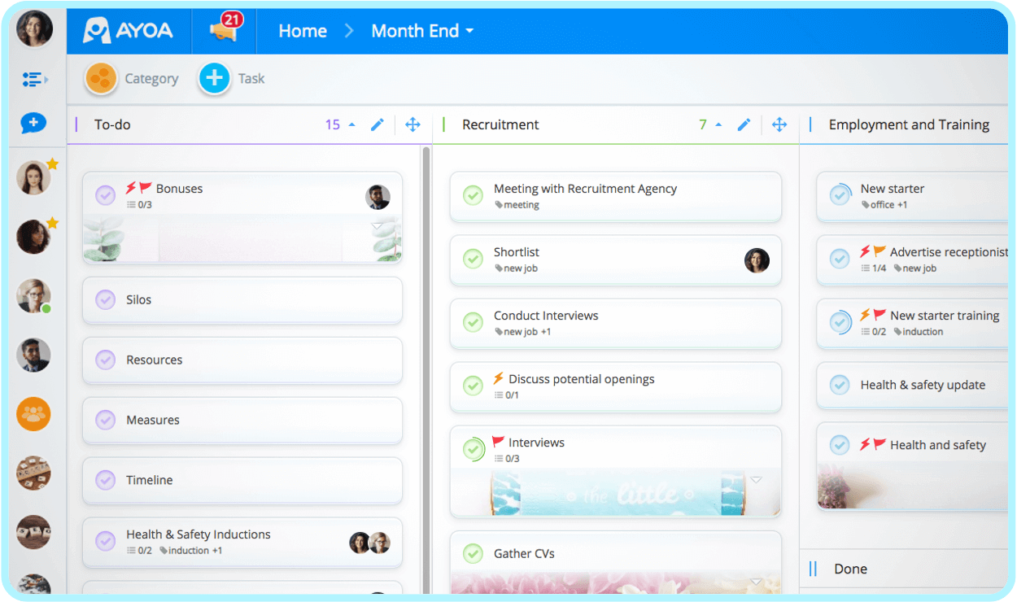Open the Gather CVs task
Image resolution: width=1017 pixels, height=602 pixels.
pos(616,562)
